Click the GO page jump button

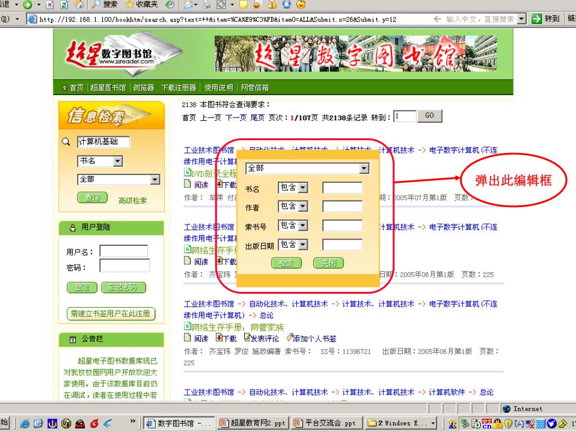coord(429,116)
